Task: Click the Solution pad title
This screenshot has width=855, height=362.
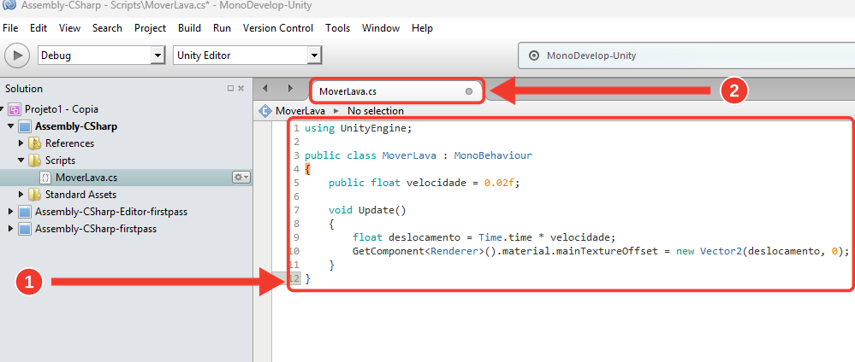Action: point(24,89)
